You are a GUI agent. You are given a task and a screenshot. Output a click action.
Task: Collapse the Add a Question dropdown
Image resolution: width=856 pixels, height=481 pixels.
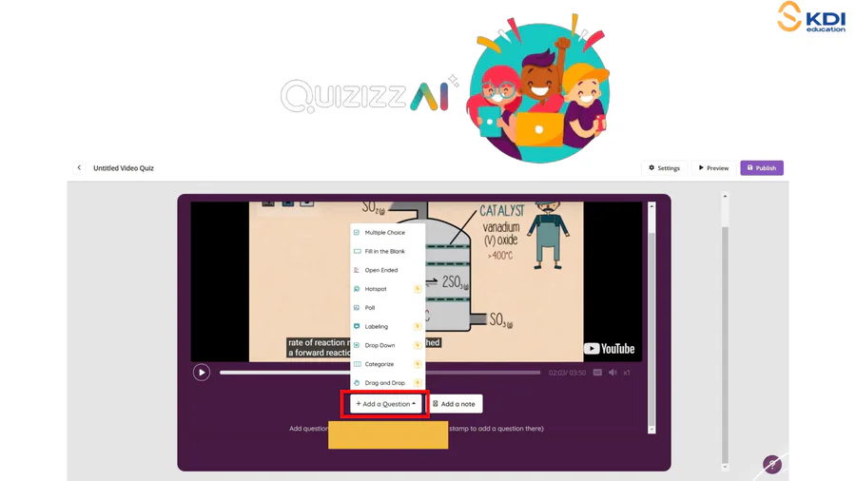[385, 404]
